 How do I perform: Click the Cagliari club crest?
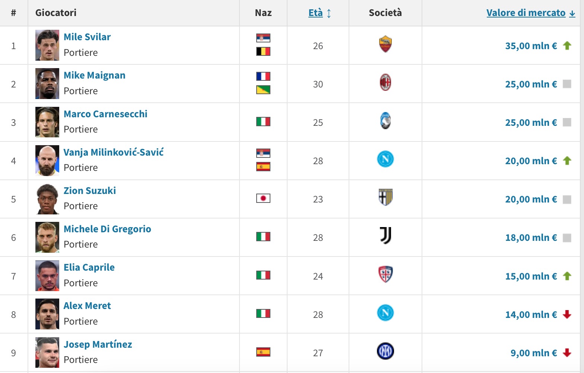pos(385,274)
